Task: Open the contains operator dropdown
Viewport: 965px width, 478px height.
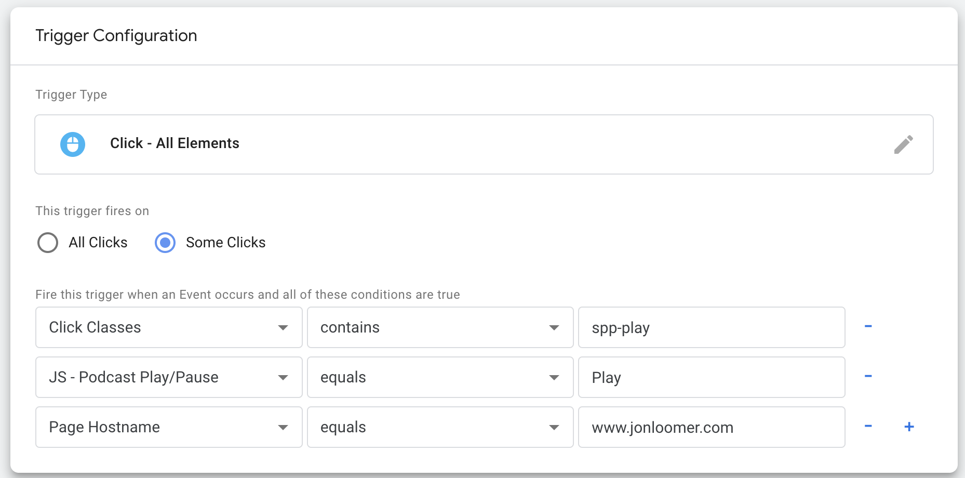Action: click(x=440, y=327)
